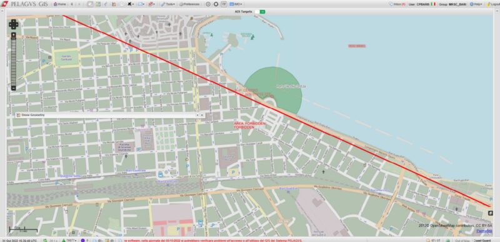Toggle the AIS Targets switch

pos(260,12)
